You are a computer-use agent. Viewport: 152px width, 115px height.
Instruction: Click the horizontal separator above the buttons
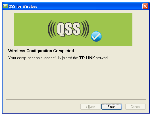76,99
